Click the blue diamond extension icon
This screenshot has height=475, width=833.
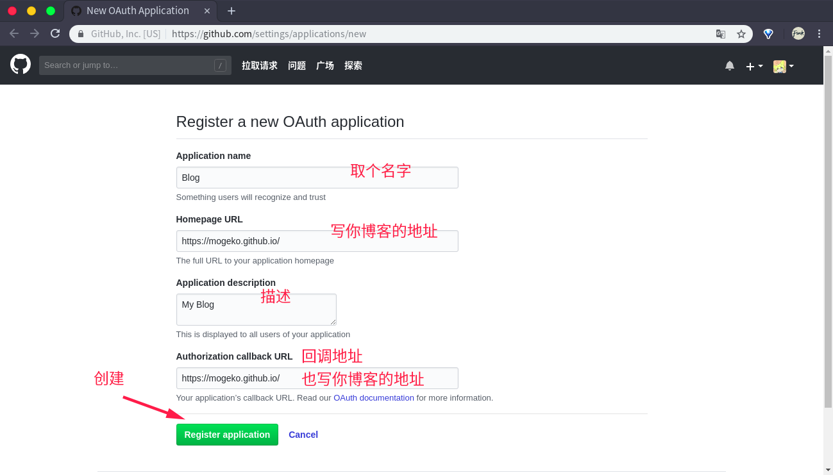click(768, 34)
